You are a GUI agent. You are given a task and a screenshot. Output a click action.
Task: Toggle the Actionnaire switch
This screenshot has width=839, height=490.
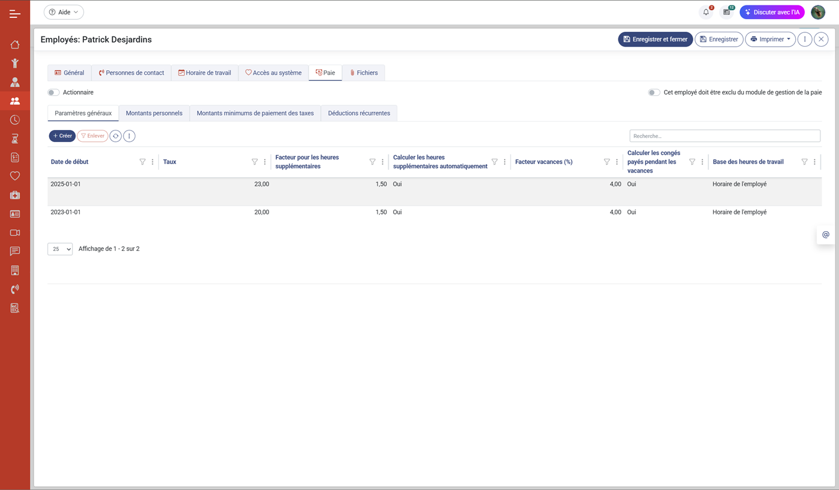[54, 92]
